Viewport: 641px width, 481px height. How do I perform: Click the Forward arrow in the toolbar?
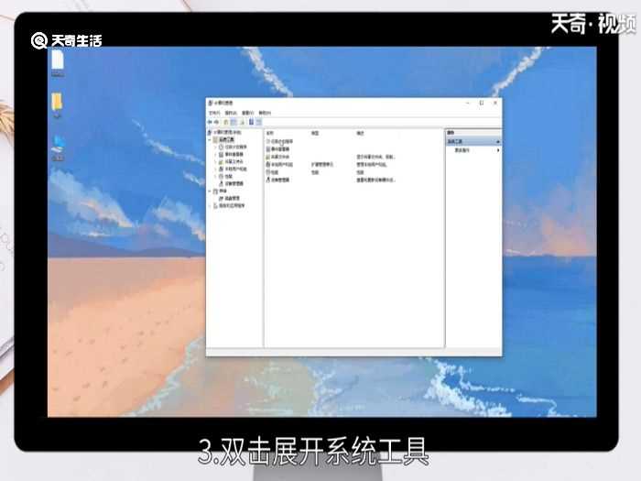pyautogui.click(x=216, y=122)
